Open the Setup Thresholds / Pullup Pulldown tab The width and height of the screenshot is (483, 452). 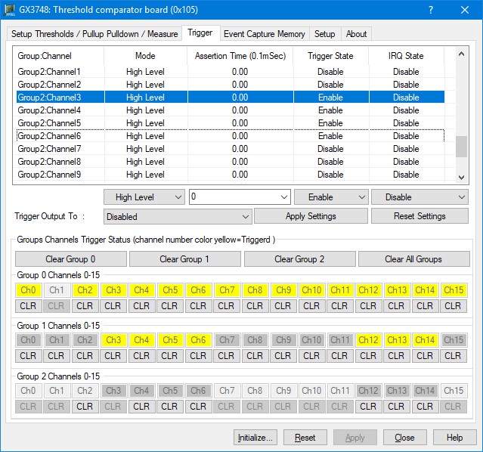95,34
